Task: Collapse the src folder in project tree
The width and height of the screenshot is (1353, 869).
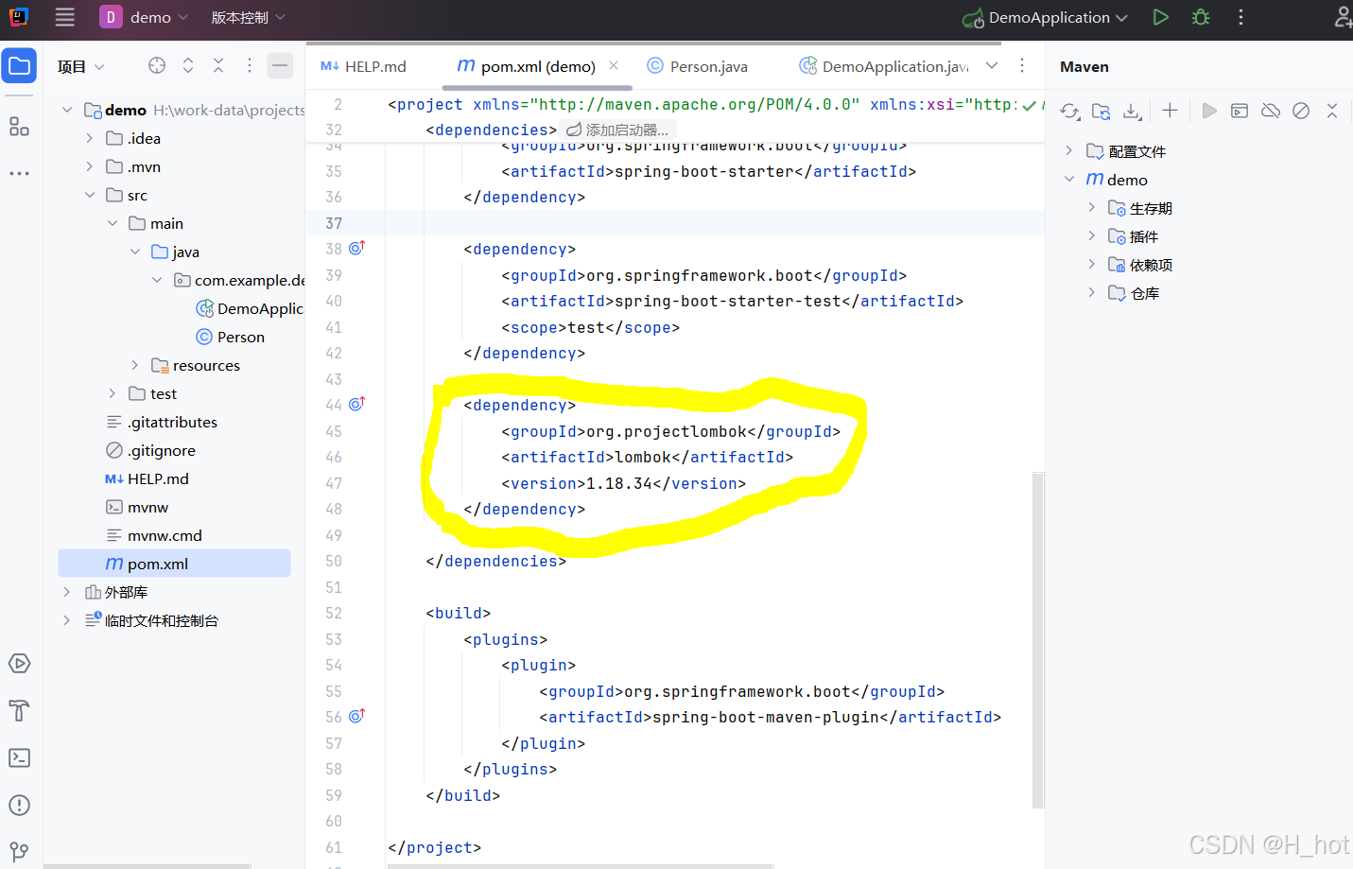Action: pyautogui.click(x=90, y=195)
